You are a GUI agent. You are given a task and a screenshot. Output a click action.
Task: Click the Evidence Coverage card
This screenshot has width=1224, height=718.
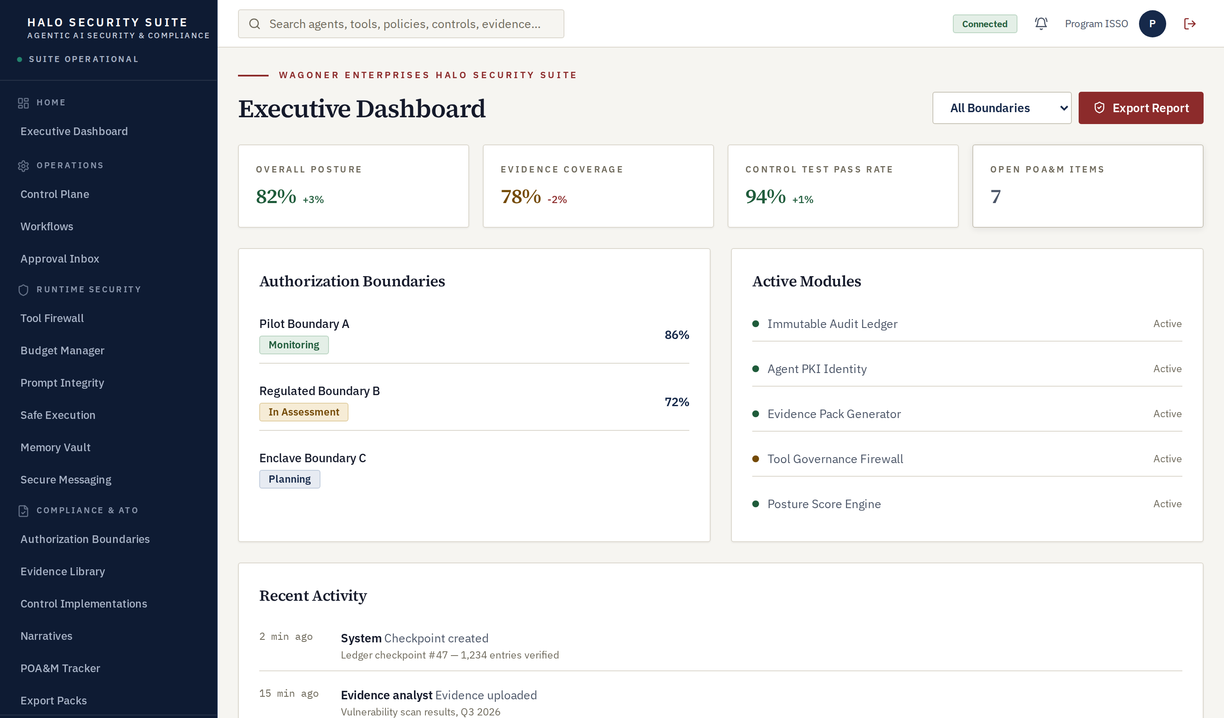[598, 186]
